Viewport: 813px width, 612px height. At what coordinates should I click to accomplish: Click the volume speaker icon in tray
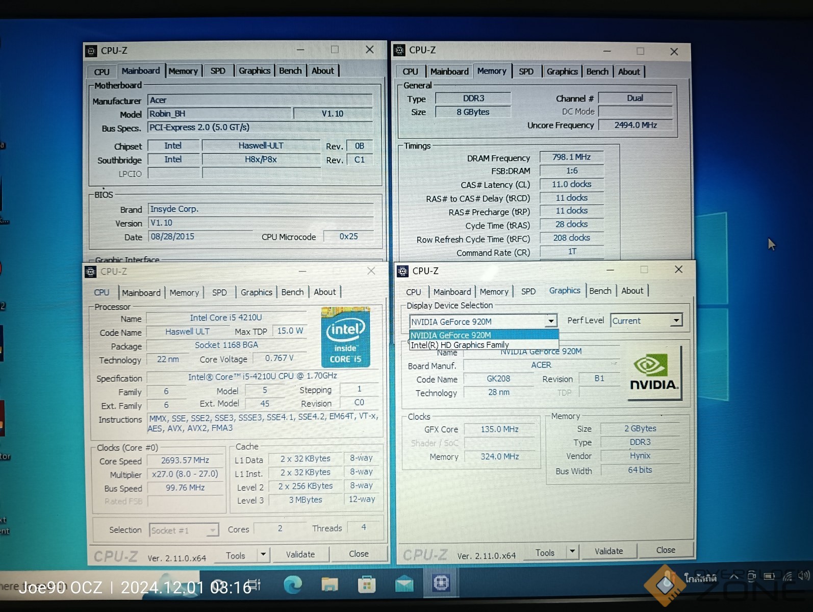point(804,576)
